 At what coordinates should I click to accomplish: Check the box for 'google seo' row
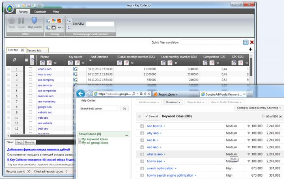point(30,107)
